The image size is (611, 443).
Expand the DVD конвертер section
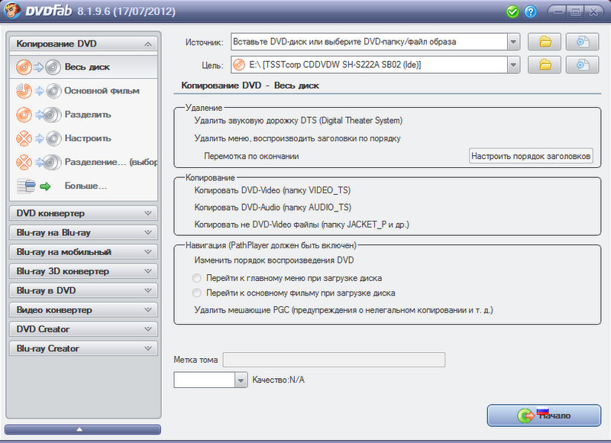coord(83,213)
